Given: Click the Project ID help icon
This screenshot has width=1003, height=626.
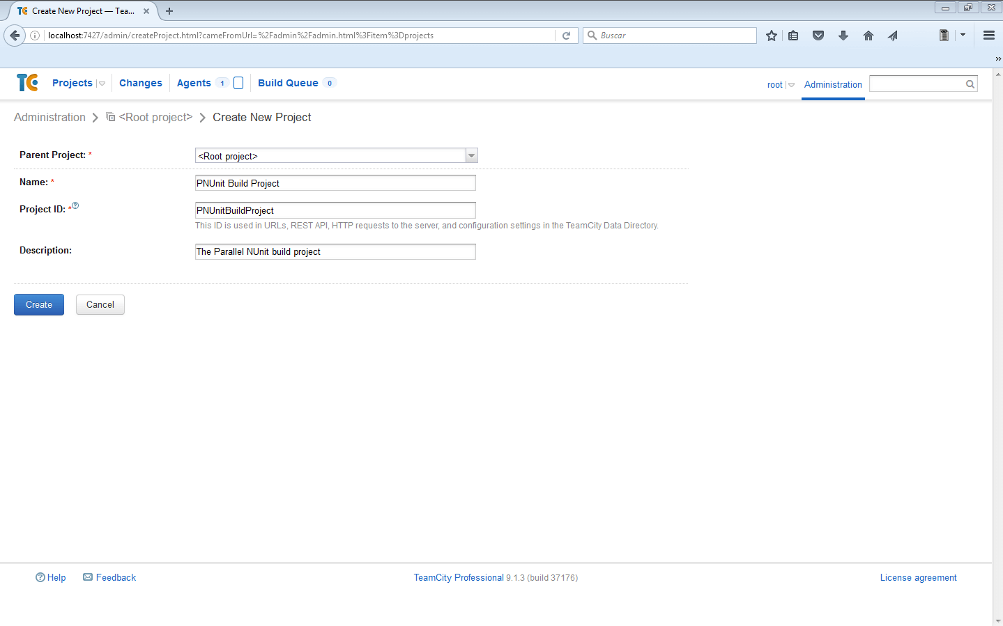Looking at the screenshot, I should [x=75, y=205].
